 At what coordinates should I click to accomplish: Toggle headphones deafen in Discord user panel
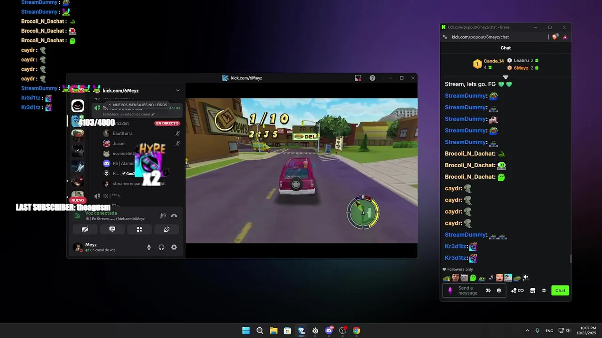(x=161, y=247)
